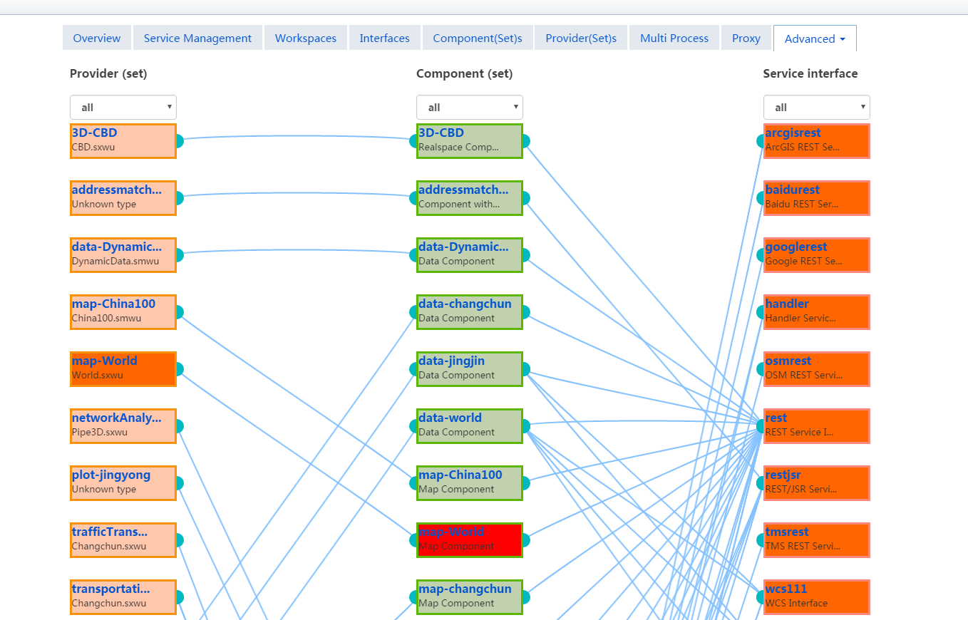Click connector dot left of handler interface
This screenshot has height=620, width=968.
(762, 312)
